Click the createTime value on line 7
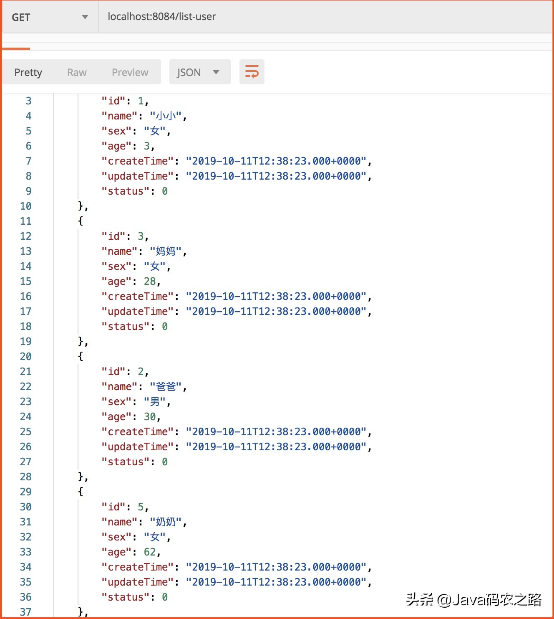Viewport: 554px width, 619px height. click(276, 161)
